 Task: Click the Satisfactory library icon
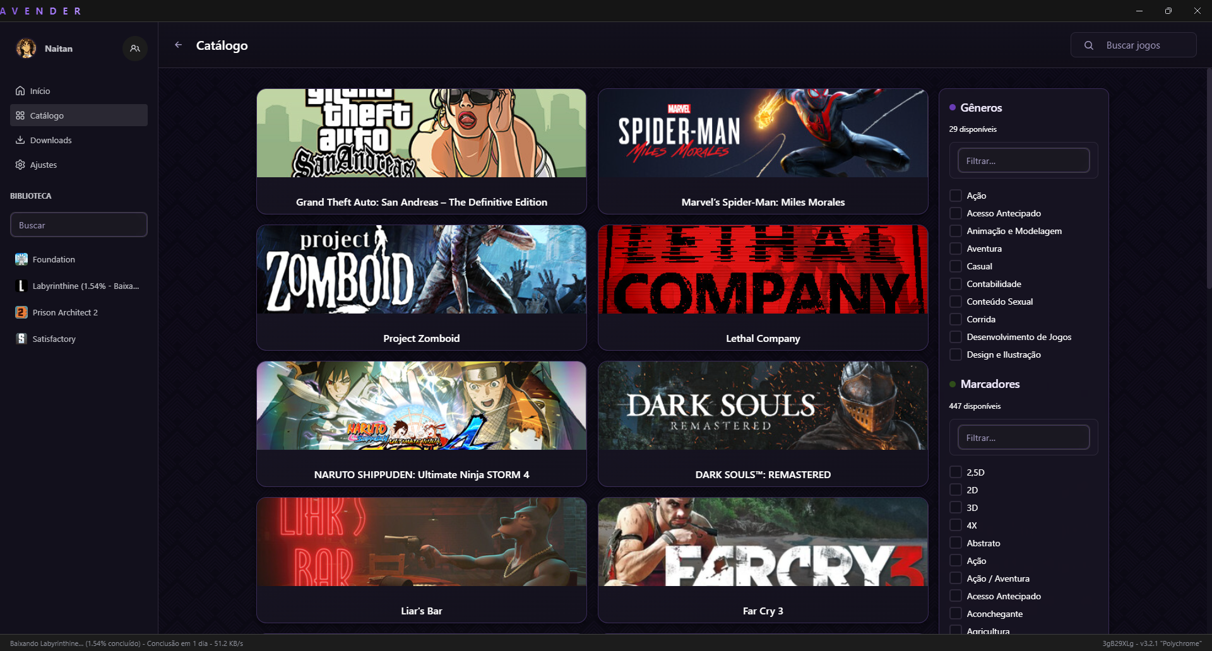(x=21, y=339)
